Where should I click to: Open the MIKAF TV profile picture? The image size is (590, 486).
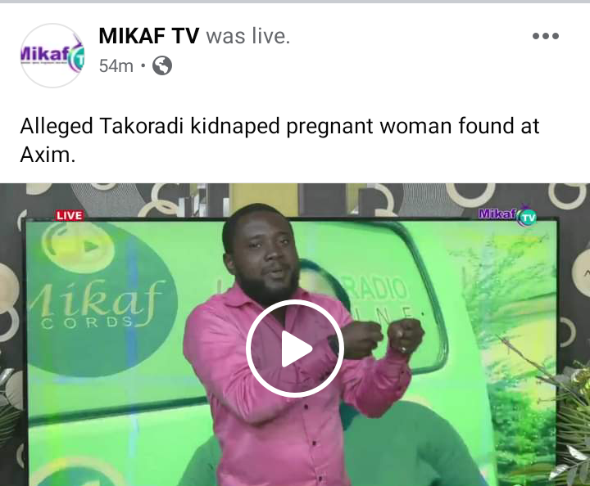[x=52, y=56]
